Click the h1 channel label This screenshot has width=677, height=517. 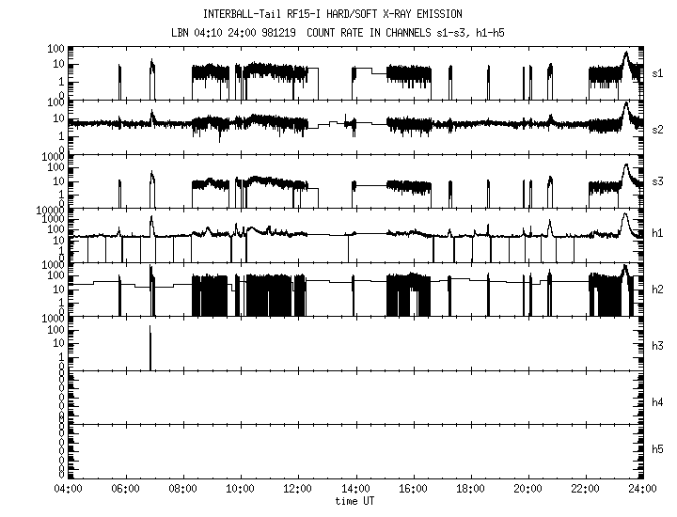(658, 235)
